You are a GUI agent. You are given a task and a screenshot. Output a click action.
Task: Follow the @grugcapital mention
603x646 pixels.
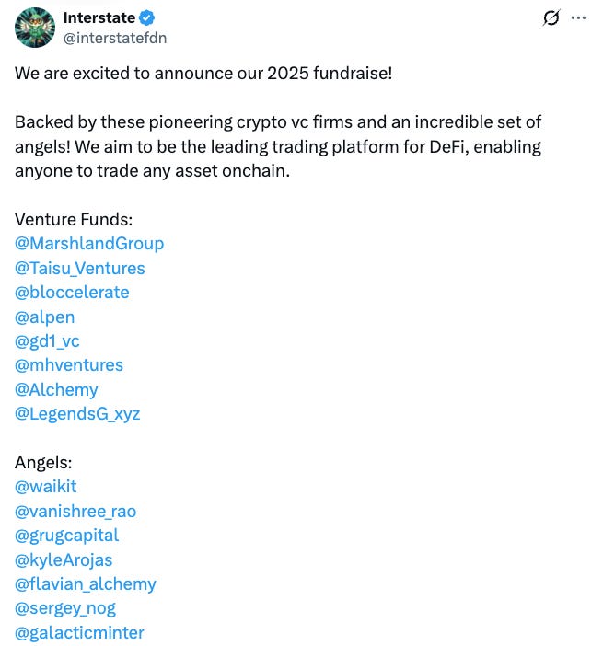pos(67,536)
